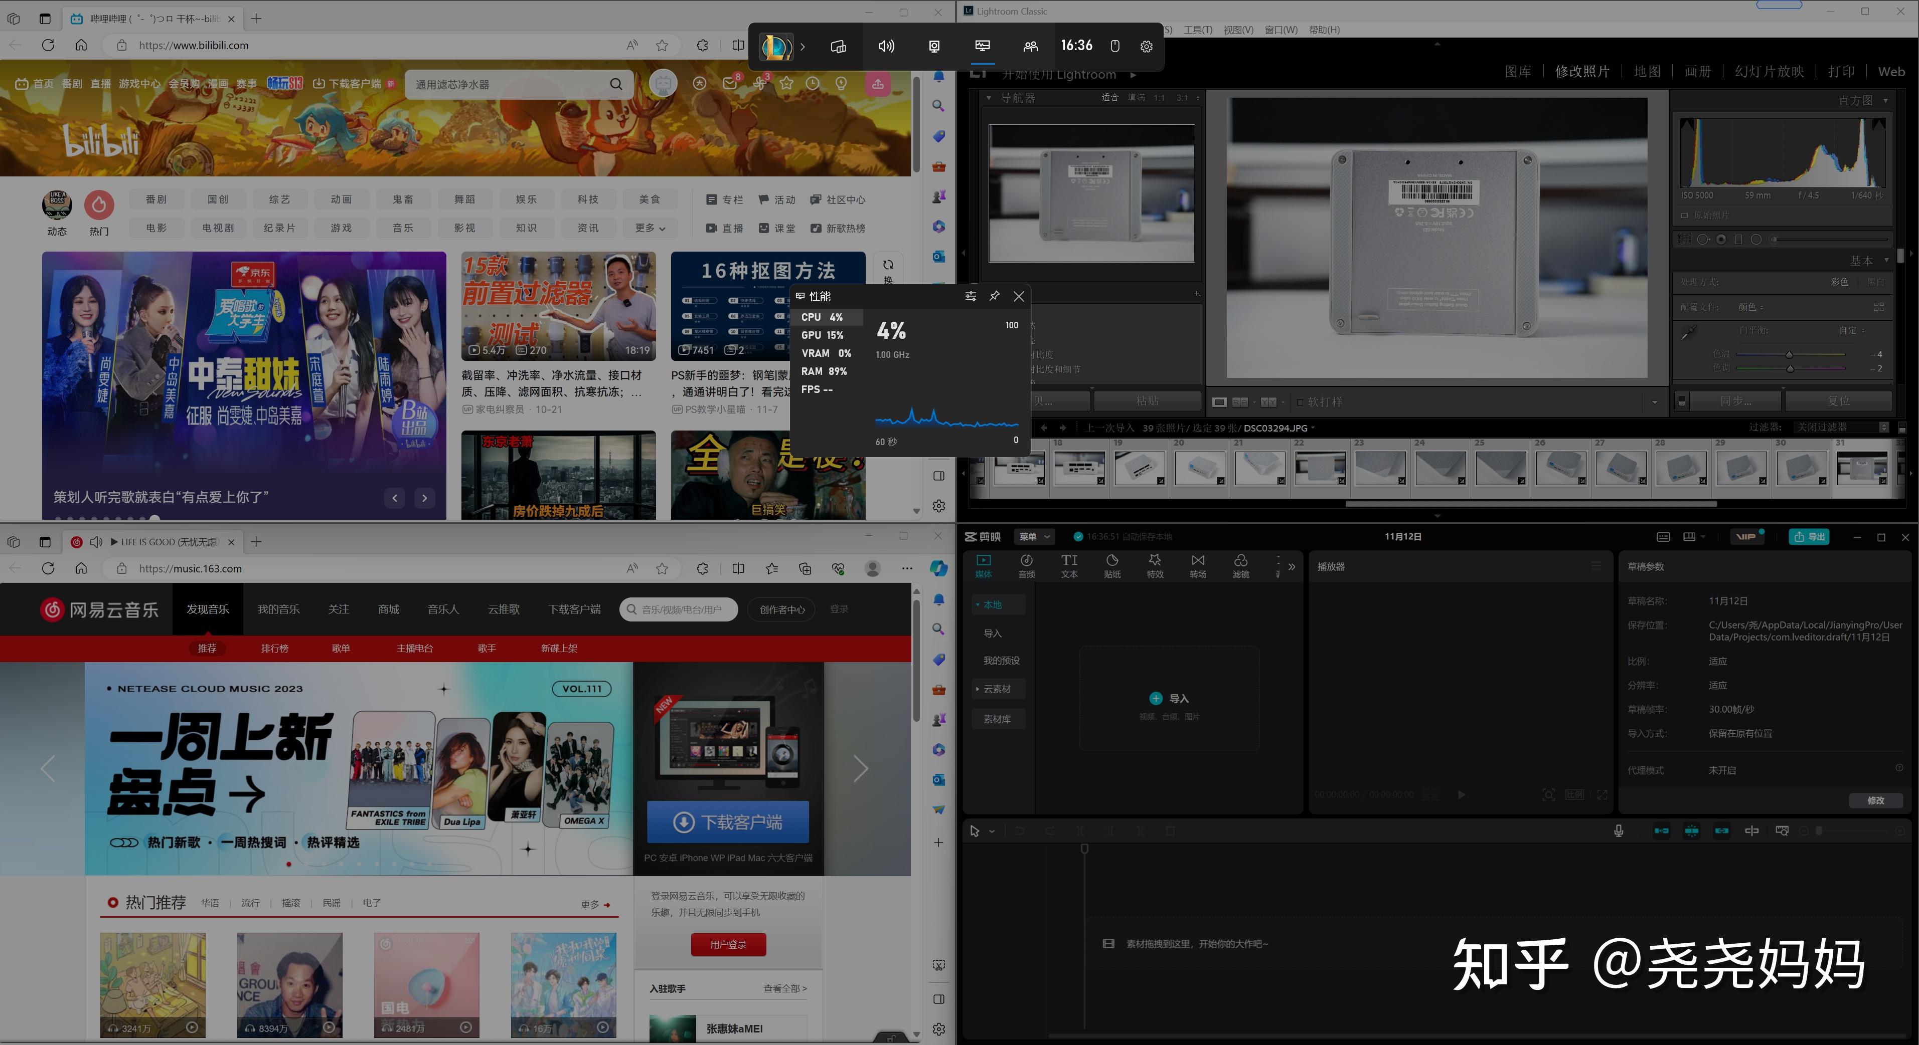The image size is (1919, 1045).
Task: Open the 转场 transitions panel in Jianying
Action: pyautogui.click(x=1198, y=566)
